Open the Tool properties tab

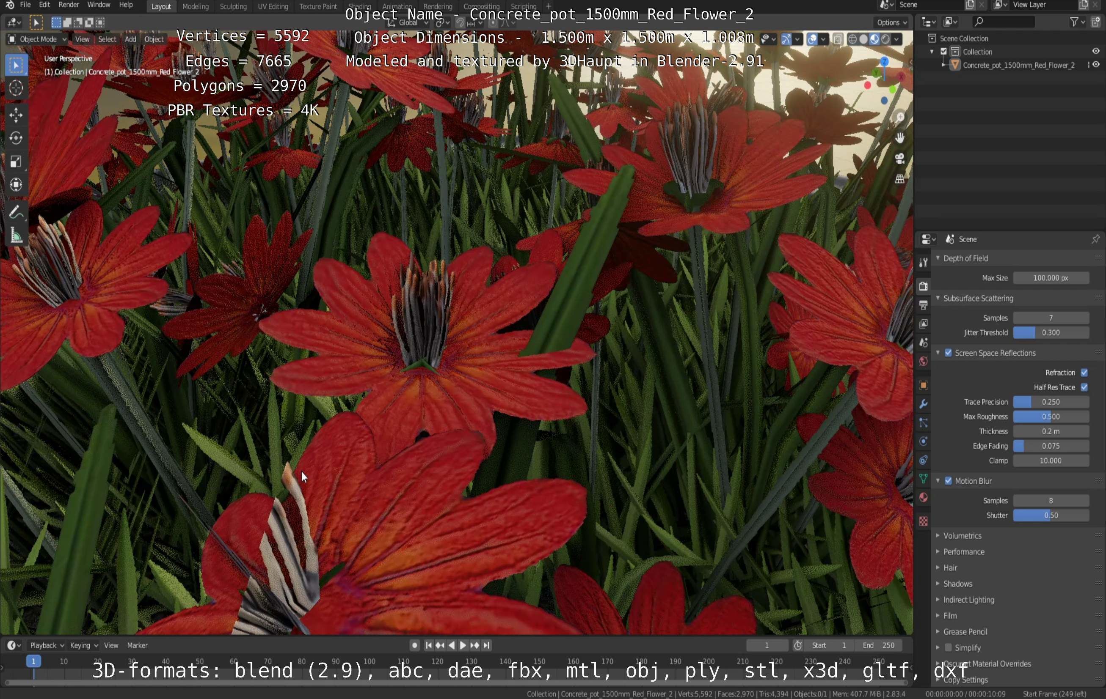click(923, 262)
